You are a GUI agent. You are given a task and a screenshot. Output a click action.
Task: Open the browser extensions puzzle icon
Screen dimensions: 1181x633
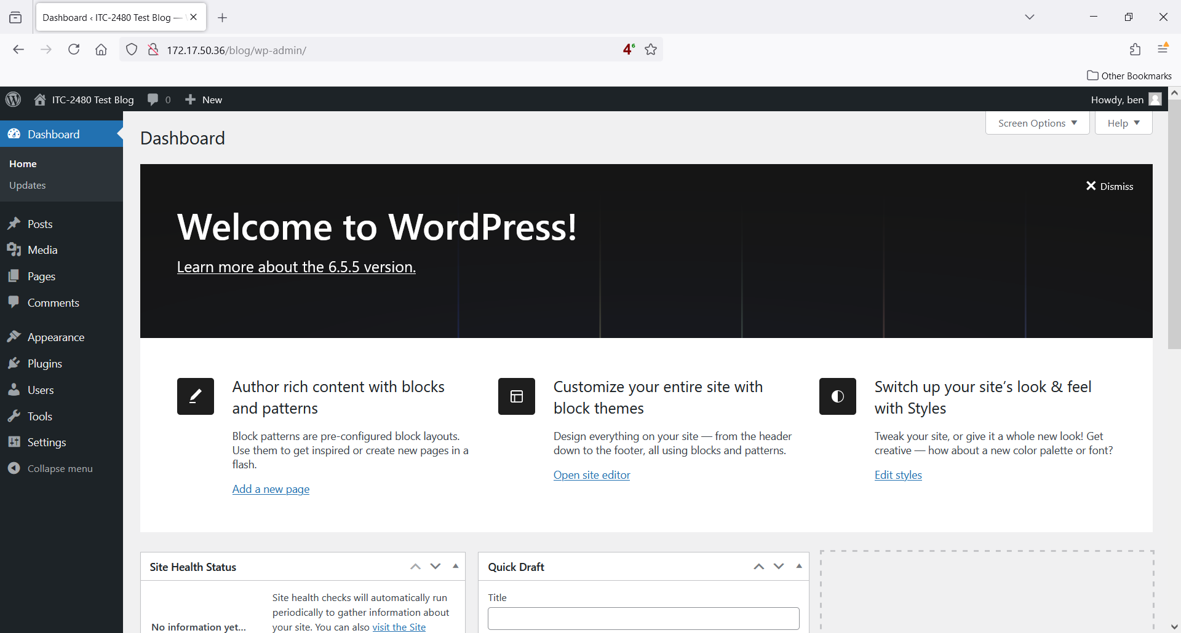click(x=1135, y=50)
